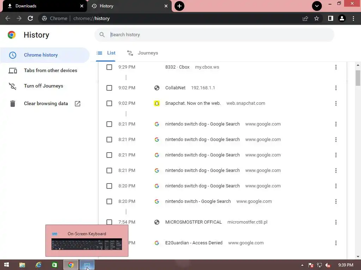The height and width of the screenshot is (270, 361).
Task: Click the muted volume tray icon
Action: coord(328,265)
